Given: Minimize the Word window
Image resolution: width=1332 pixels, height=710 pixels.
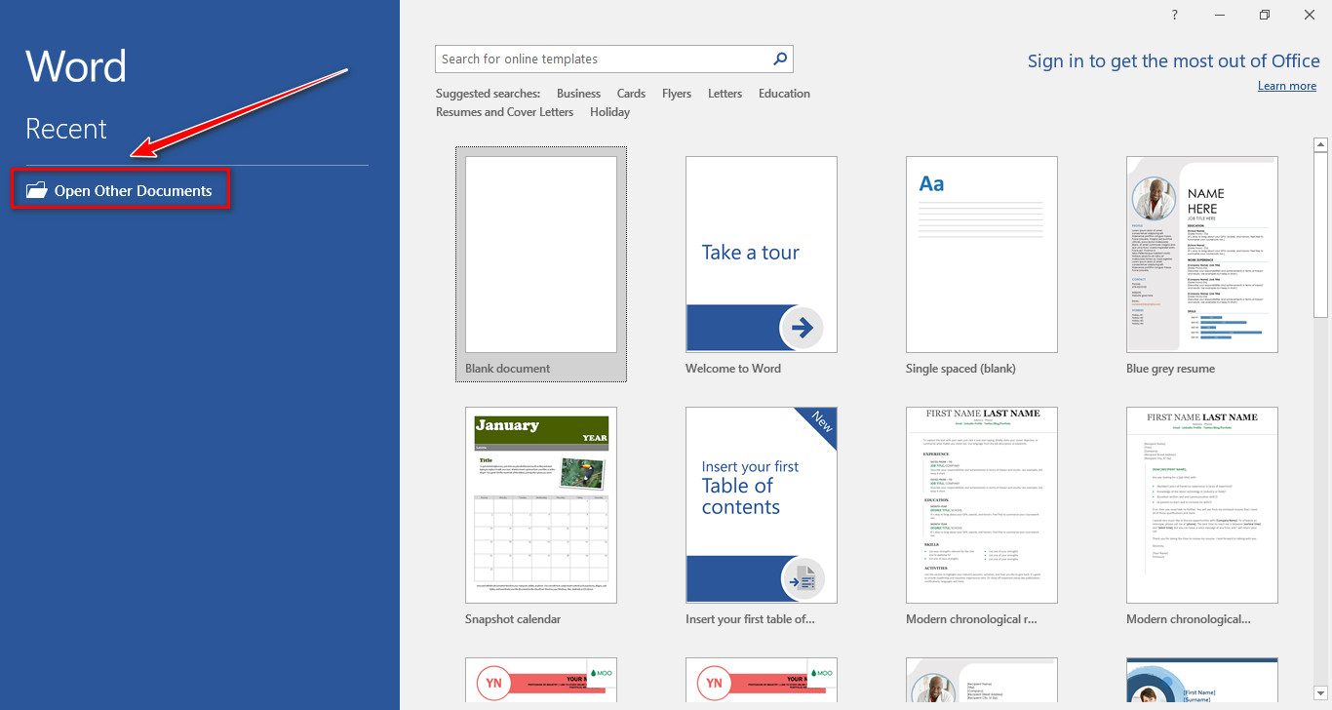Looking at the screenshot, I should click(1220, 15).
